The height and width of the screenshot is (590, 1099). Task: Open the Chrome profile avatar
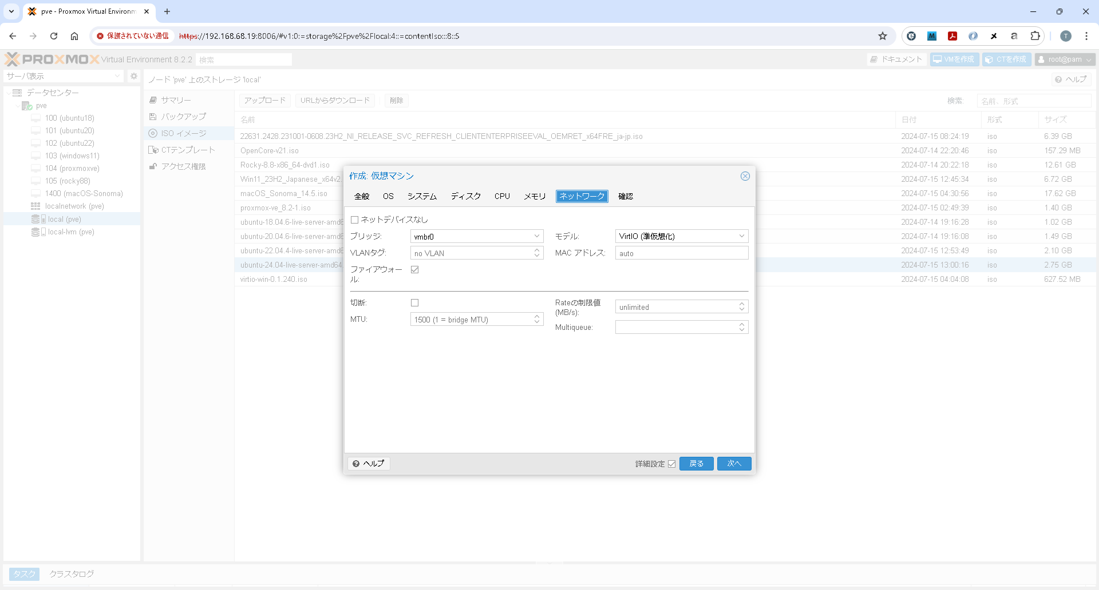click(1066, 36)
